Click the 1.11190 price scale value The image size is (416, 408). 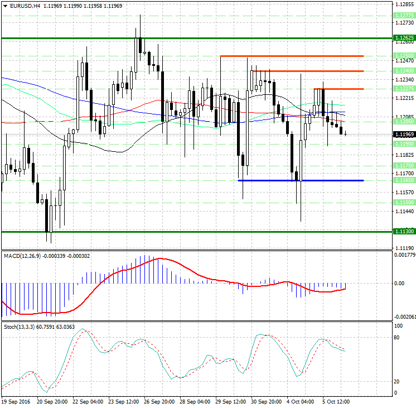[x=405, y=248]
